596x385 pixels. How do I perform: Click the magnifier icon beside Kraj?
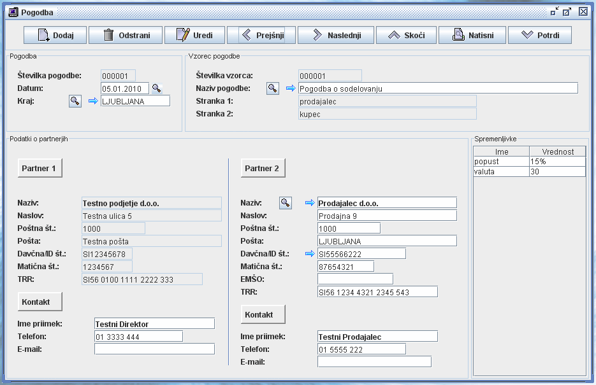(75, 101)
